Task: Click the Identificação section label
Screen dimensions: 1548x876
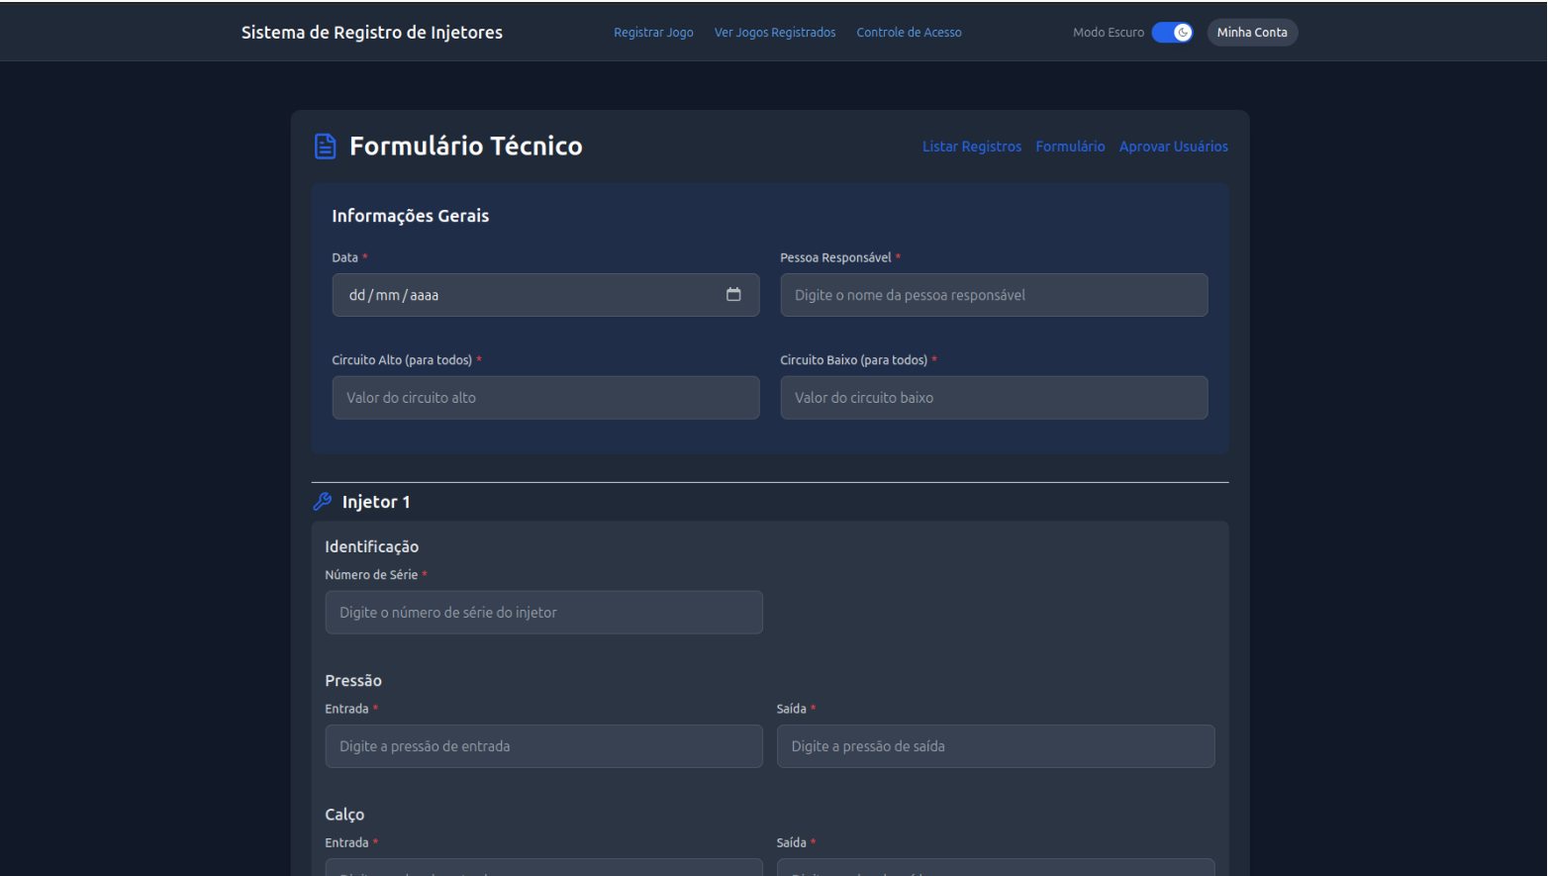Action: (x=372, y=546)
